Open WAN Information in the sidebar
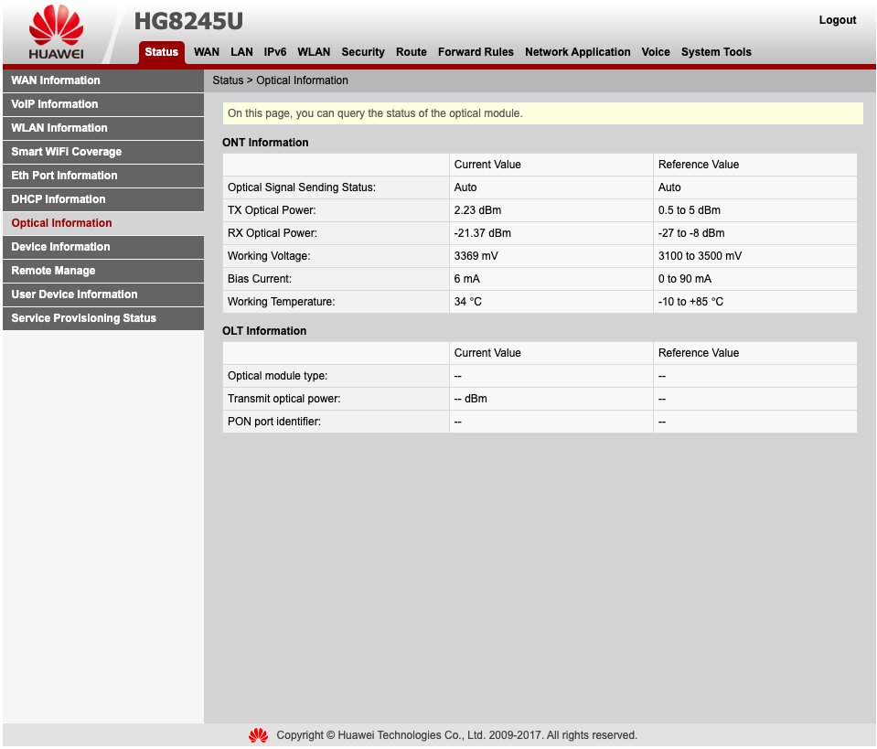Screen dimensions: 877x749 coord(103,80)
